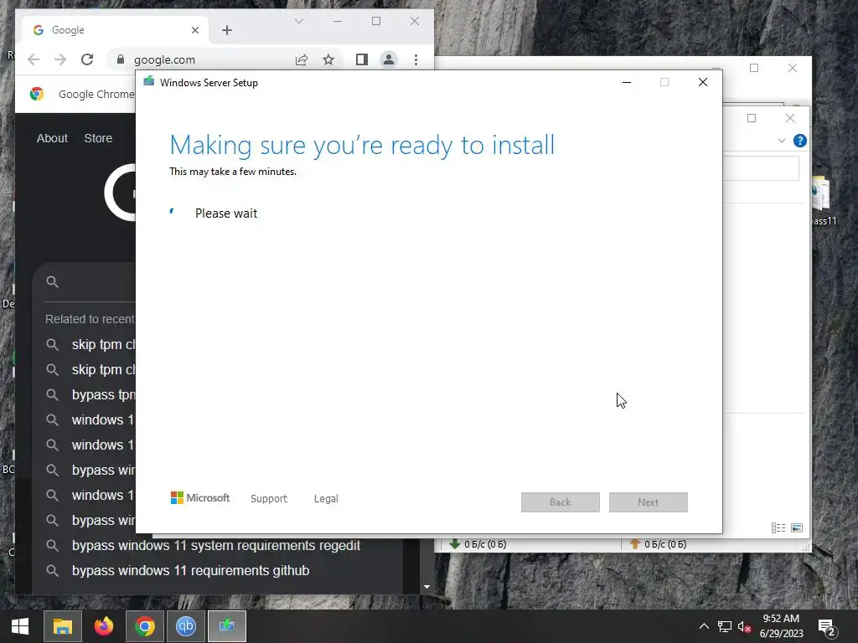Switch to details view icon in Explorer
Image resolution: width=858 pixels, height=643 pixels.
tap(778, 527)
